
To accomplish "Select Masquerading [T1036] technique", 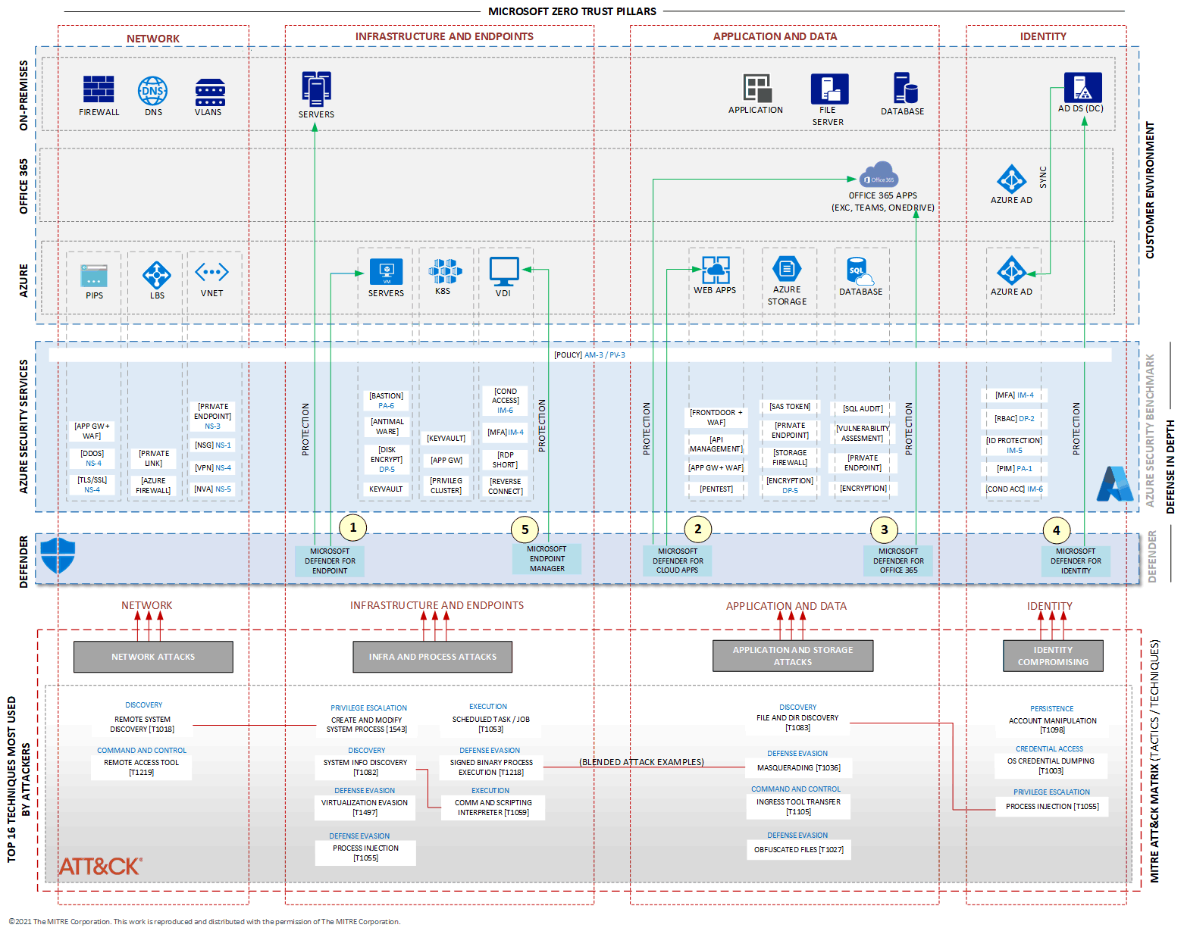I will [x=798, y=768].
